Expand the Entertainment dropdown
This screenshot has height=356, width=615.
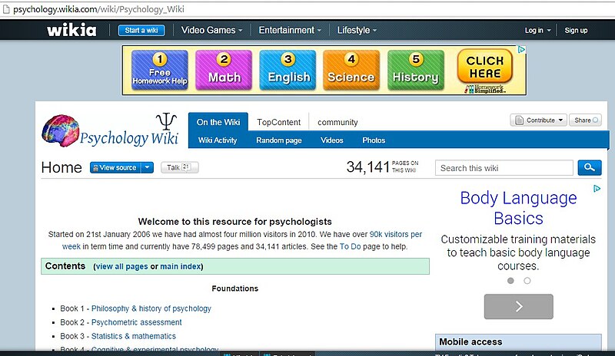coord(290,30)
